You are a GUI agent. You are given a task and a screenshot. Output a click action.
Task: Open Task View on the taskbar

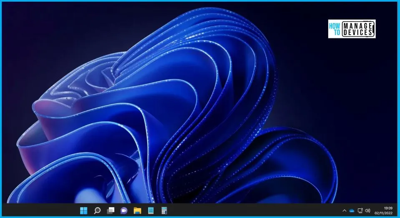111,210
